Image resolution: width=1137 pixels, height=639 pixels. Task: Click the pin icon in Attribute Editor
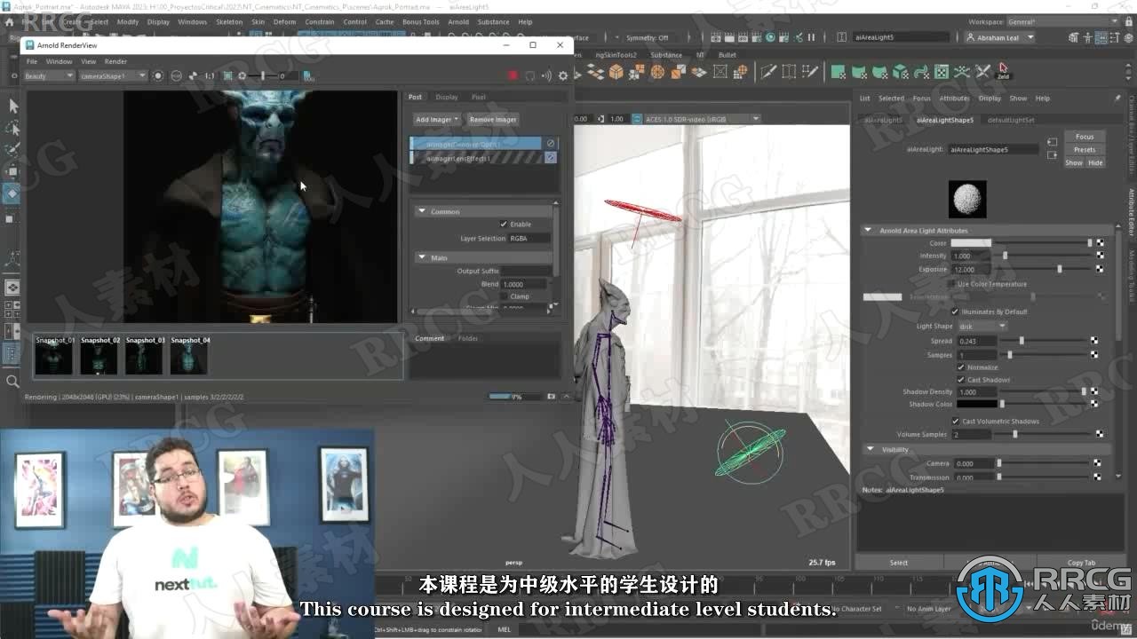click(1117, 99)
